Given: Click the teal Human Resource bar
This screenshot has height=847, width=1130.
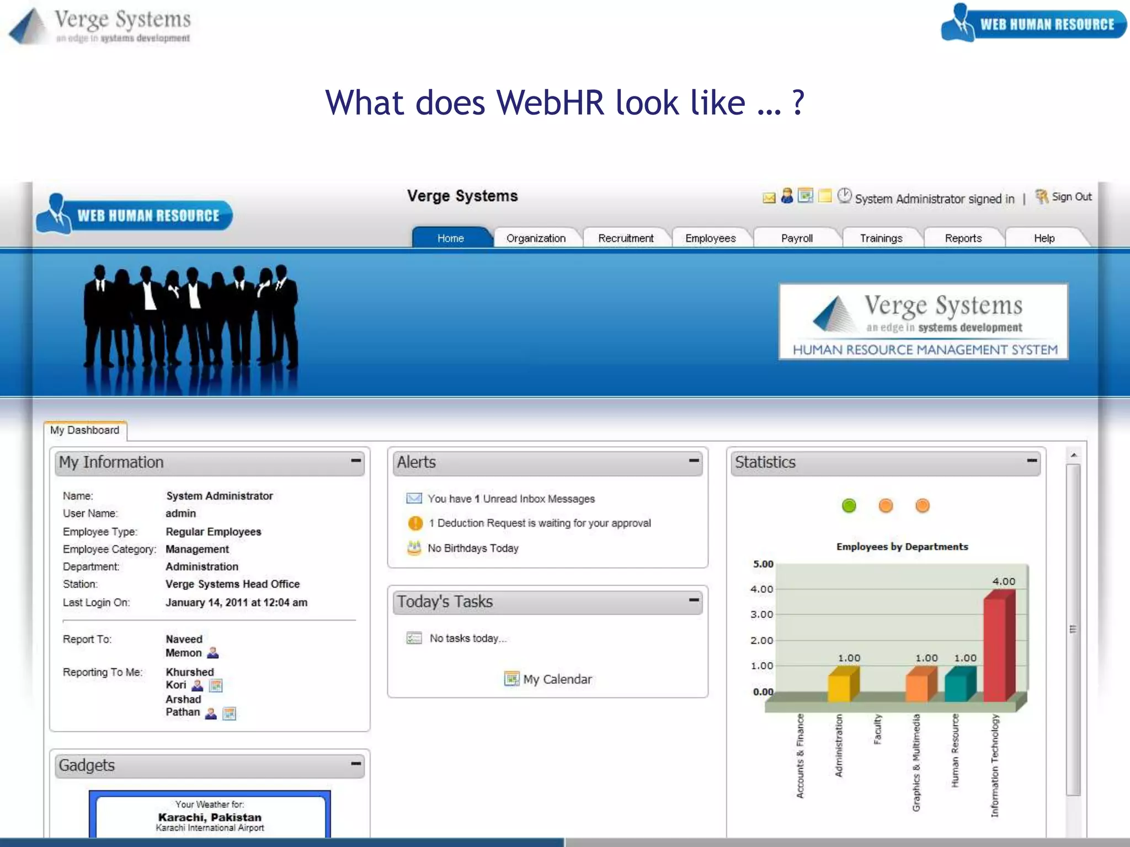Looking at the screenshot, I should click(x=960, y=684).
